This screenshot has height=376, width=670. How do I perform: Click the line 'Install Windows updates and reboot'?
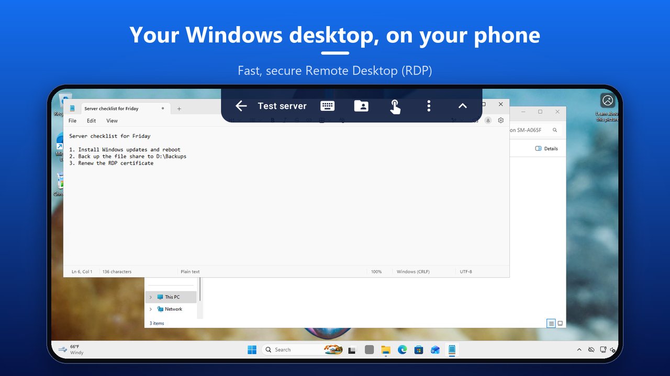129,149
